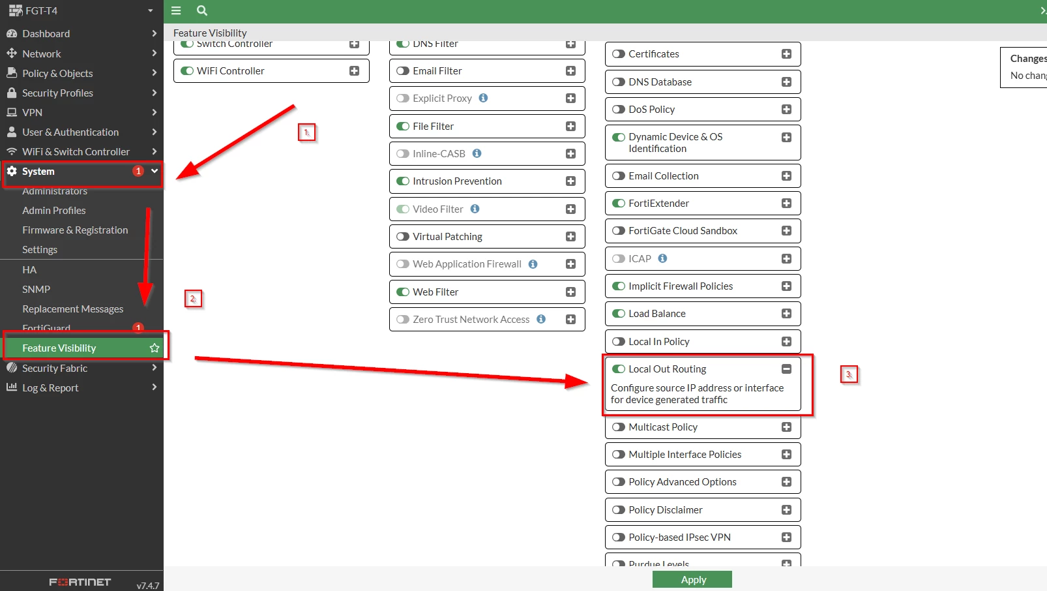Toggle Intrusion Prevention off
Viewport: 1047px width, 591px height.
(403, 181)
